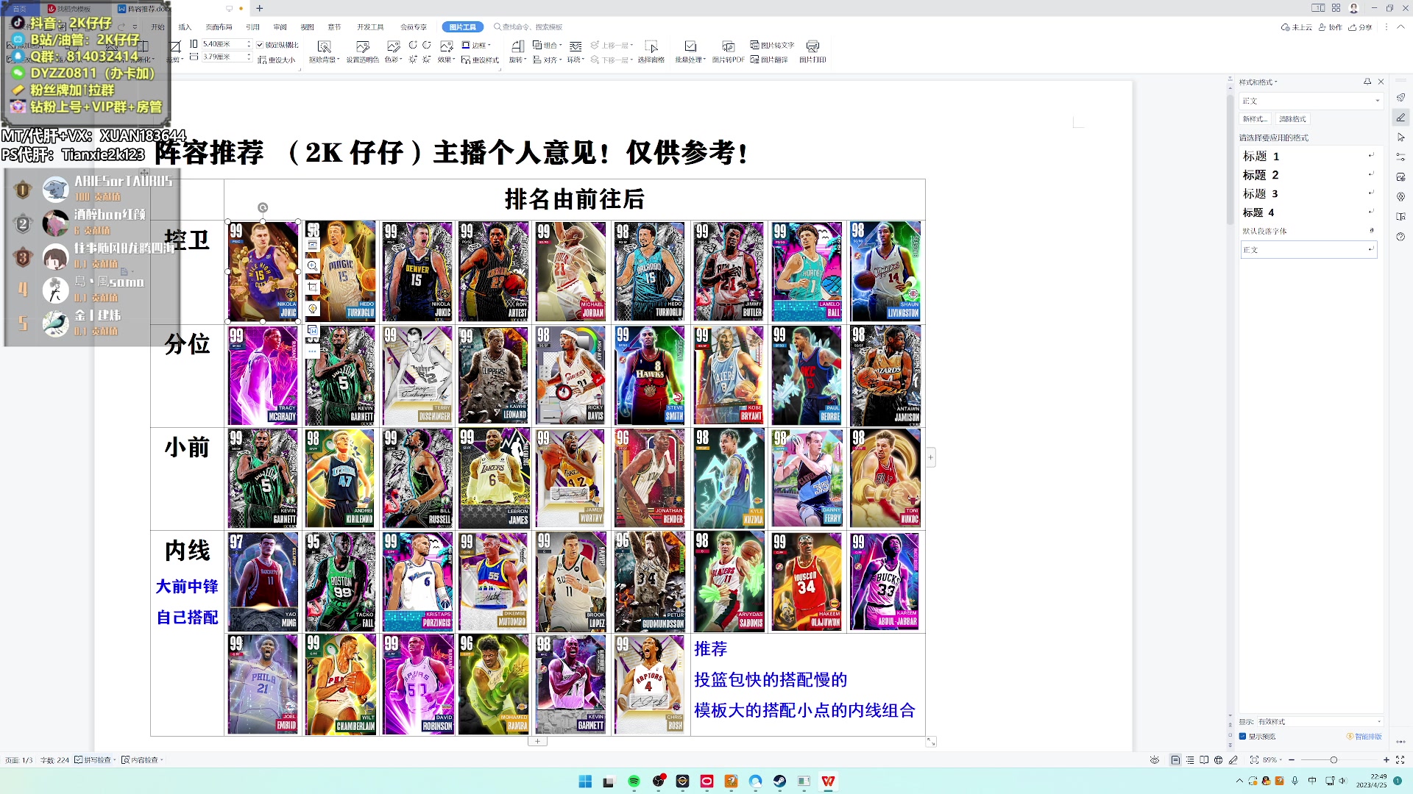Click the reset style (重设样式) button
Image resolution: width=1413 pixels, height=794 pixels.
tap(480, 60)
